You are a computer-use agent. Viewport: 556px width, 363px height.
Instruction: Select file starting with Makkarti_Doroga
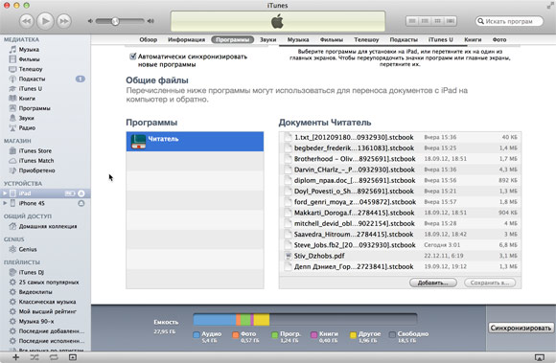[x=400, y=213]
